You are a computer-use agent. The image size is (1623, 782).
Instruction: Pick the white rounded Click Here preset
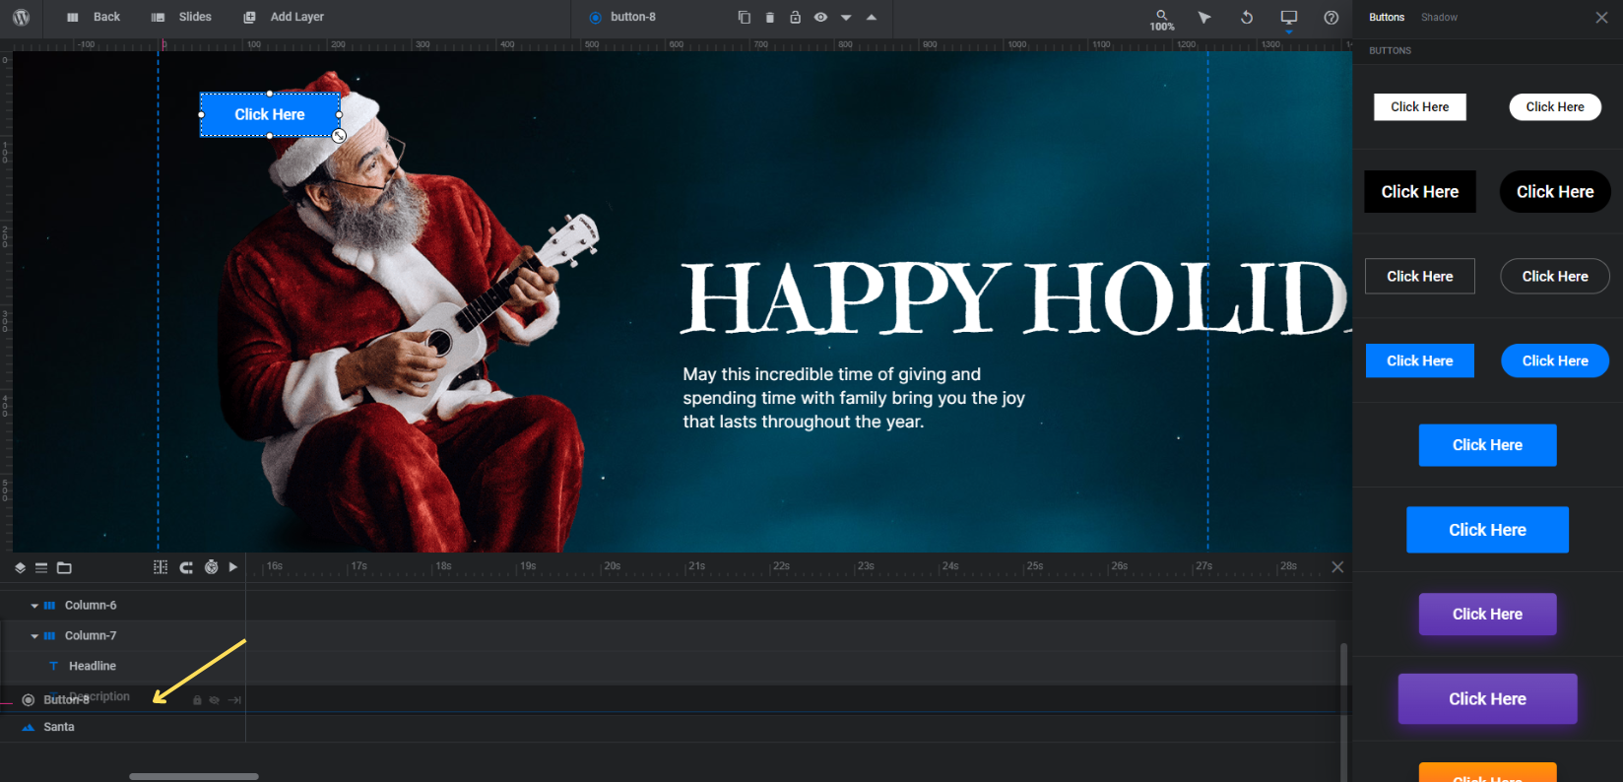1555,107
